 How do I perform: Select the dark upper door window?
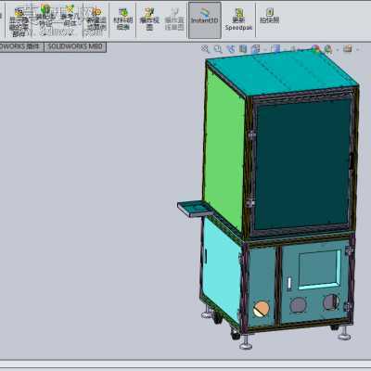[x=303, y=164]
